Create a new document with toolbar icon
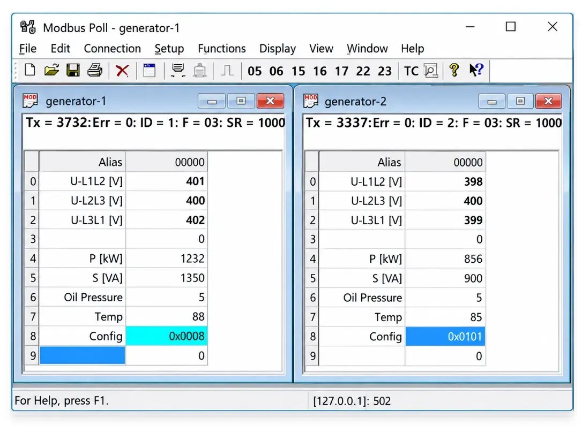The width and height of the screenshot is (582, 426). (x=29, y=70)
